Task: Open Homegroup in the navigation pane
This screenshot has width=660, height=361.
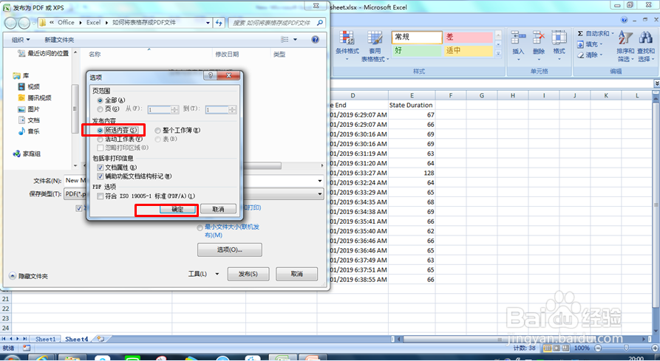Action: (27, 154)
